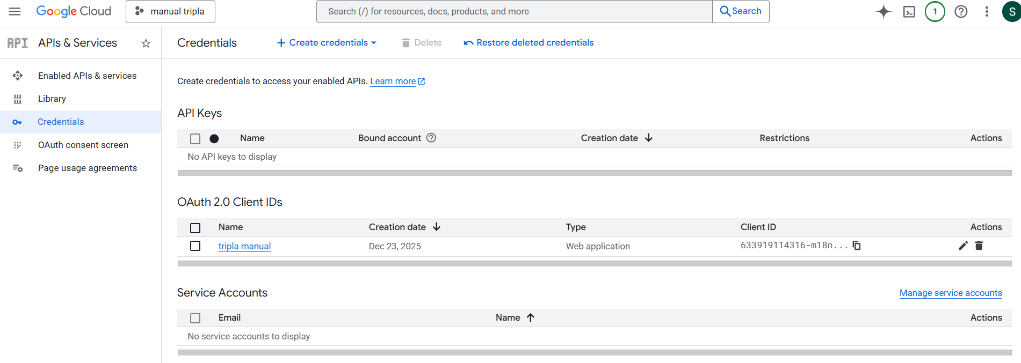The height and width of the screenshot is (363, 1021).
Task: Edit the tripla manual OAuth client
Action: [963, 246]
